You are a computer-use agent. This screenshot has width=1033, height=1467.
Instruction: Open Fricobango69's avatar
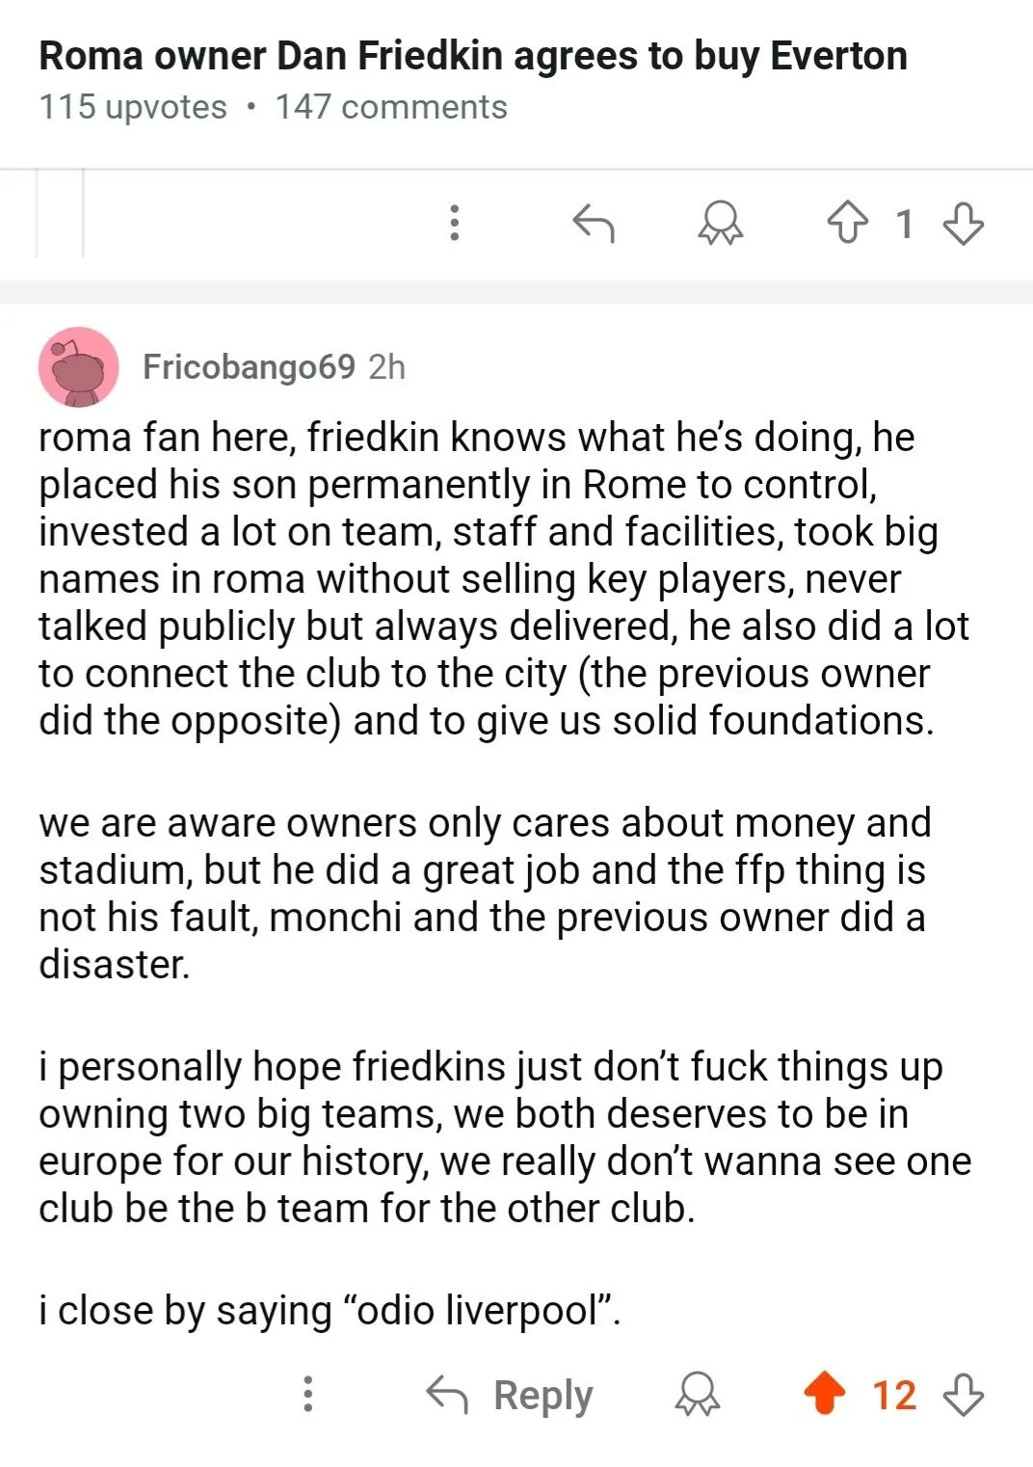(78, 367)
